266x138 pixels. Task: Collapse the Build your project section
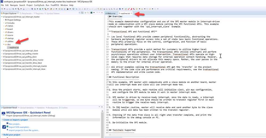[x=2, y=135]
